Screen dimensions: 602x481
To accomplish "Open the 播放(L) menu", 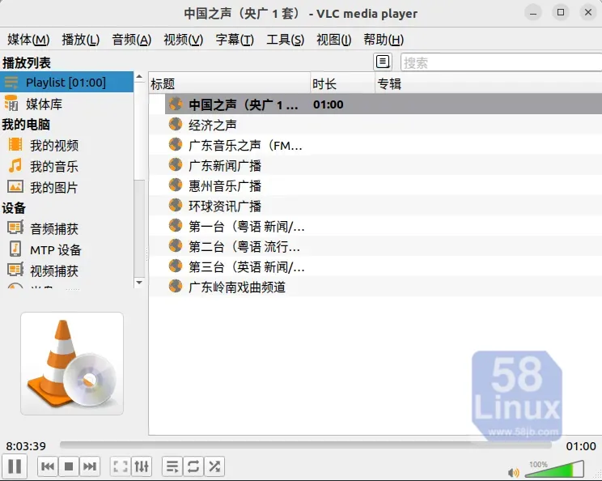I will [x=81, y=39].
